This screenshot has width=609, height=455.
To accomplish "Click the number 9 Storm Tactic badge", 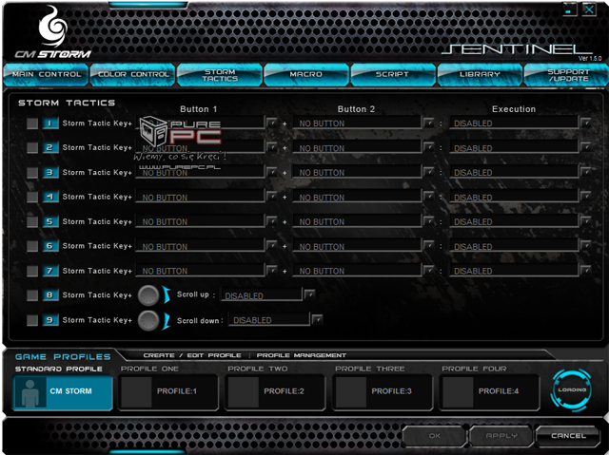I will point(50,320).
